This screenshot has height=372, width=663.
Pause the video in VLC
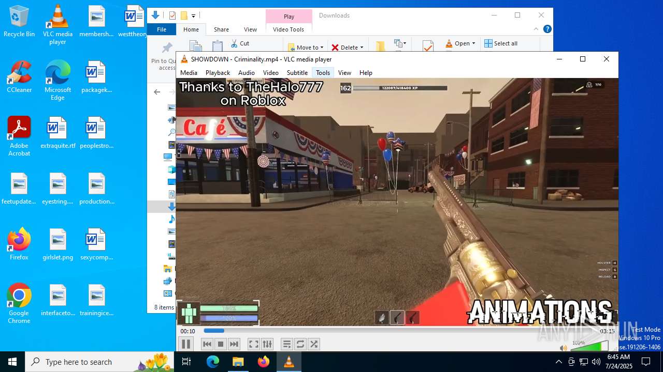coord(186,344)
